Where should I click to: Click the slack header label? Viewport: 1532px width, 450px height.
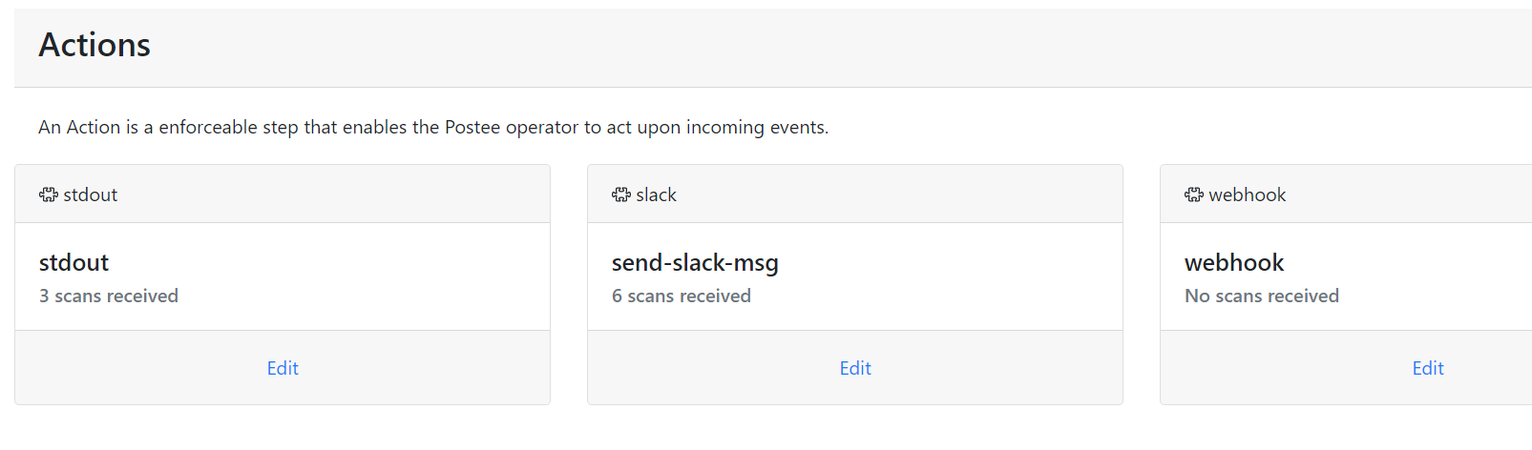pos(656,194)
